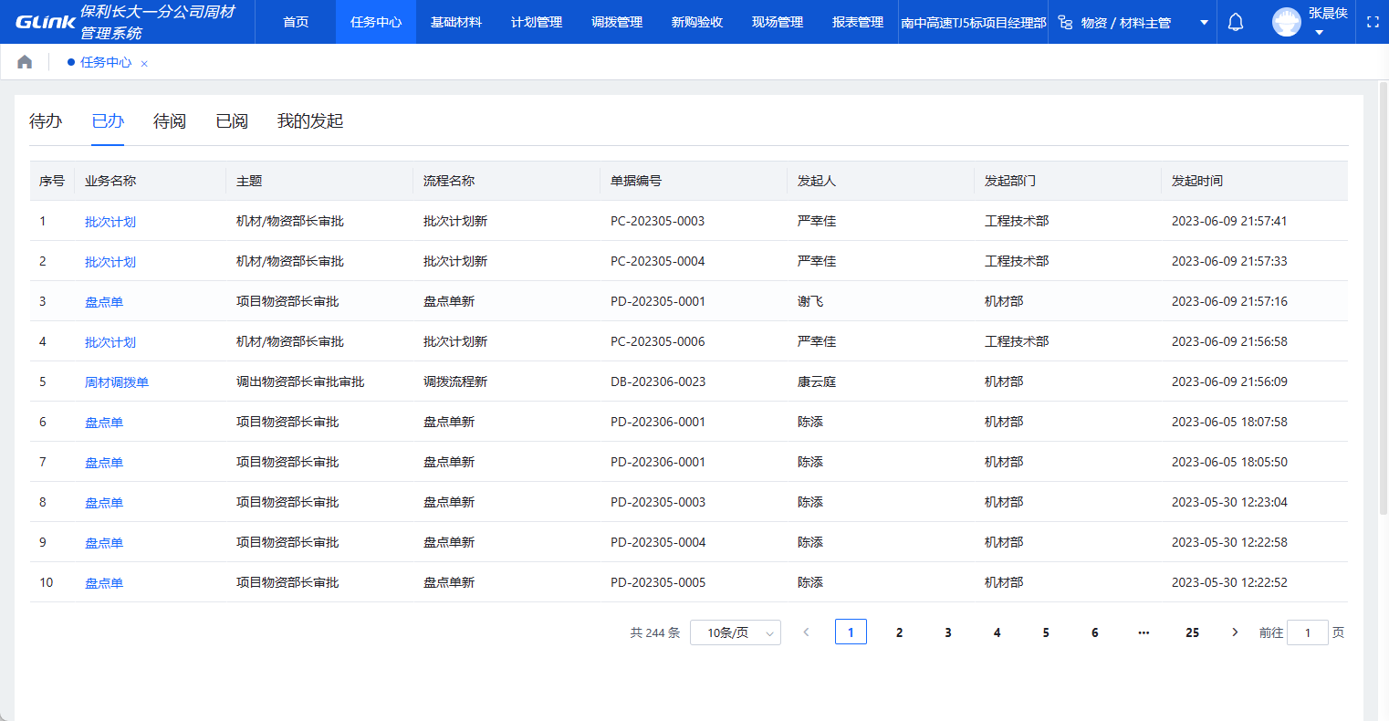
Task: Go to page 25 in pagination
Action: (1192, 632)
